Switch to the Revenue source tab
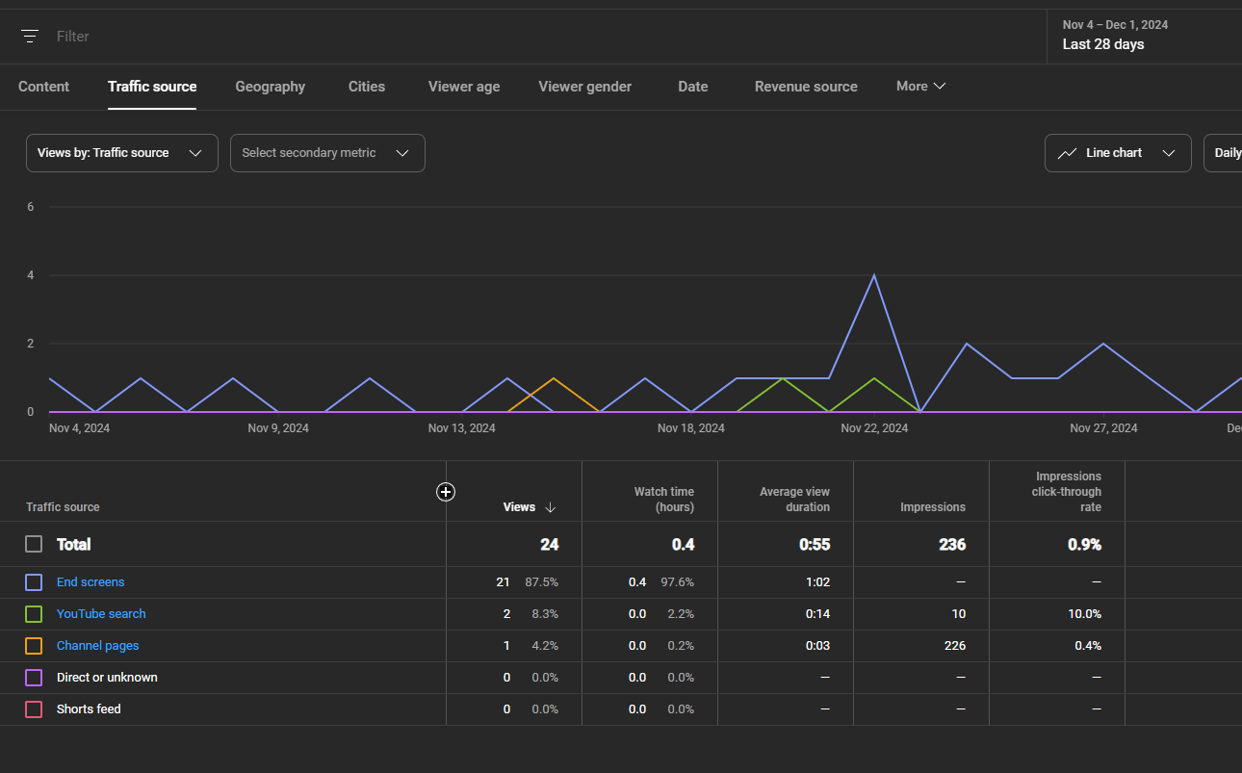The image size is (1242, 773). pos(806,87)
